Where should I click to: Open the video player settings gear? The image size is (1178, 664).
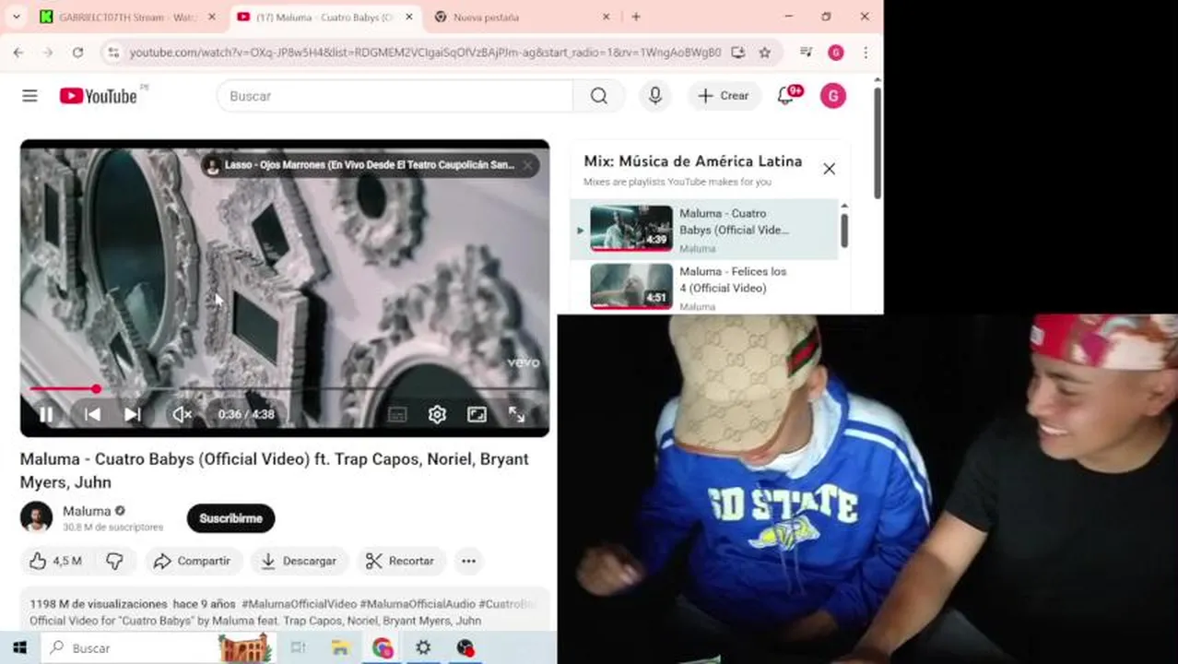coord(437,415)
